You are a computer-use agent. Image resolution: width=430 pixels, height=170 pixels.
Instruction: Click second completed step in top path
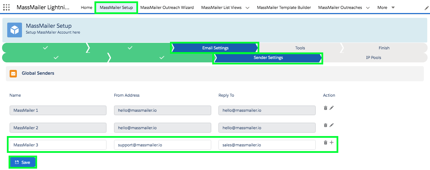(130, 48)
